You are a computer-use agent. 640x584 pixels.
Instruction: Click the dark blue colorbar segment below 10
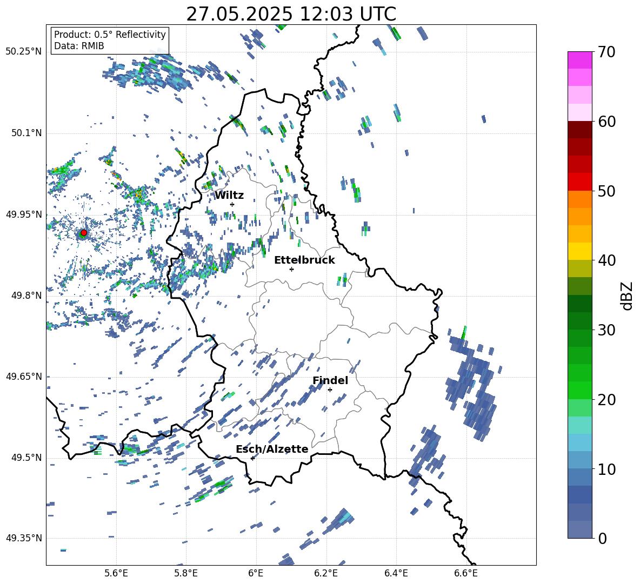point(580,494)
